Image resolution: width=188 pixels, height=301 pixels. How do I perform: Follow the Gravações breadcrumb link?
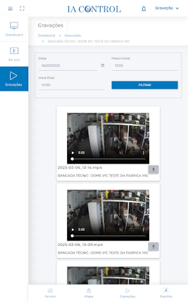73,35
